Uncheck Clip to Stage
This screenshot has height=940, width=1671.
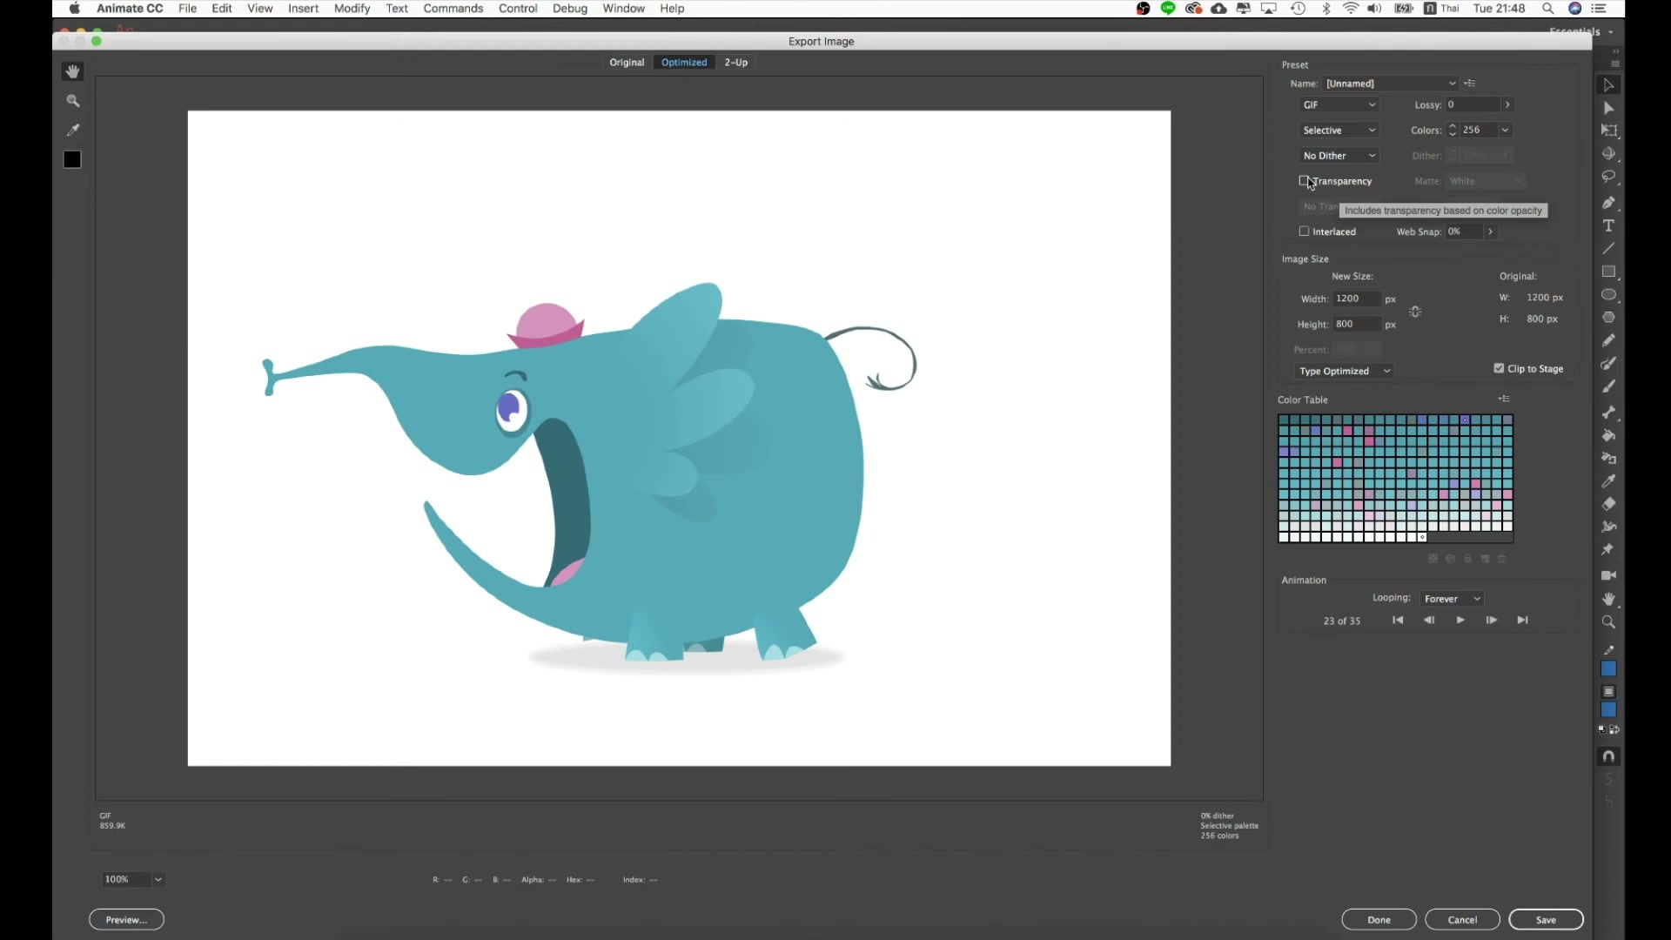(1499, 369)
